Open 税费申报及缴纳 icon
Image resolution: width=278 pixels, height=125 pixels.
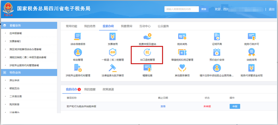147,37
